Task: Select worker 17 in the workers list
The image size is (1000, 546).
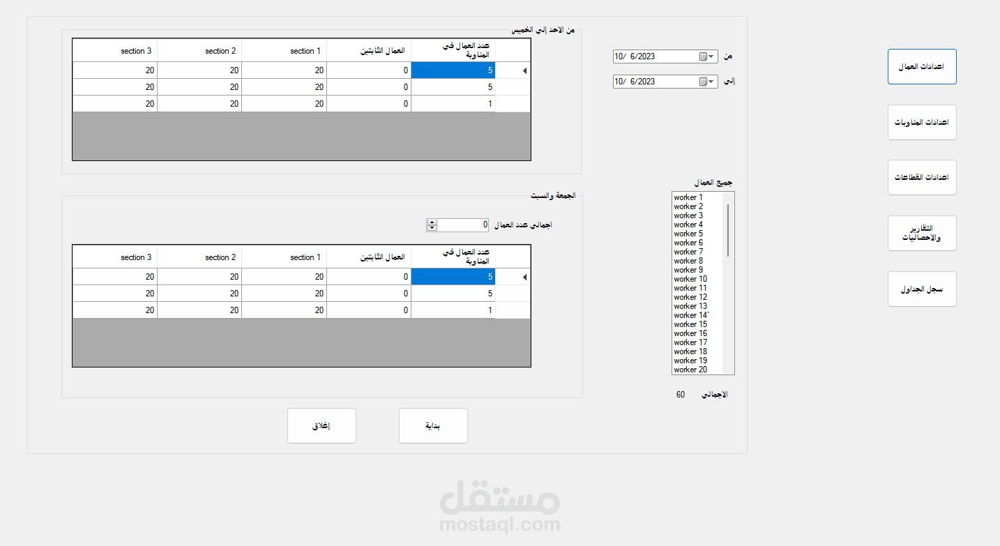Action: click(x=690, y=342)
